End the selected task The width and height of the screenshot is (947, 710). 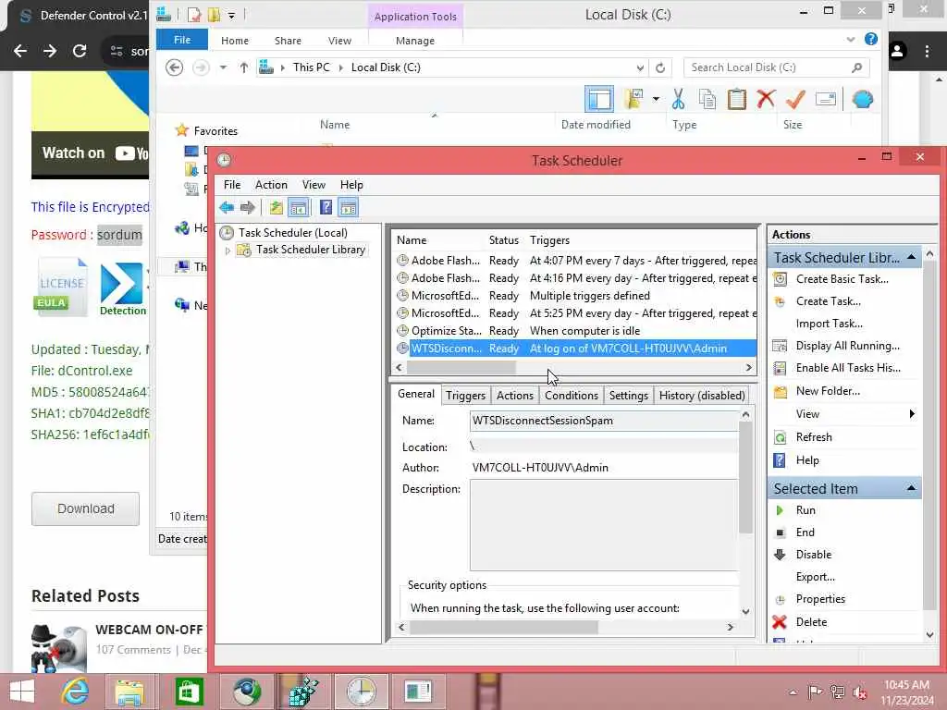(x=806, y=532)
